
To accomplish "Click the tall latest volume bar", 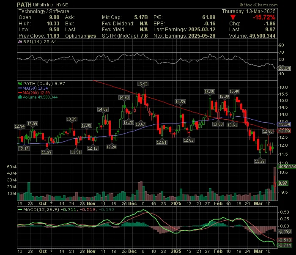I will coord(275,184).
